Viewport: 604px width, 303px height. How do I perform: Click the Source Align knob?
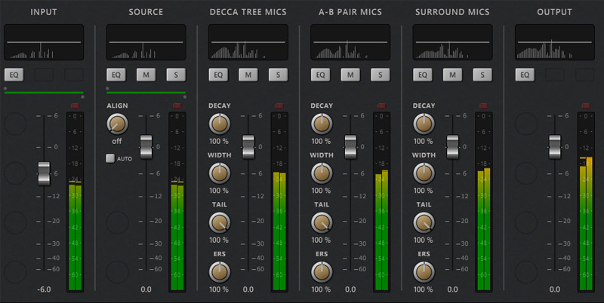click(x=116, y=125)
